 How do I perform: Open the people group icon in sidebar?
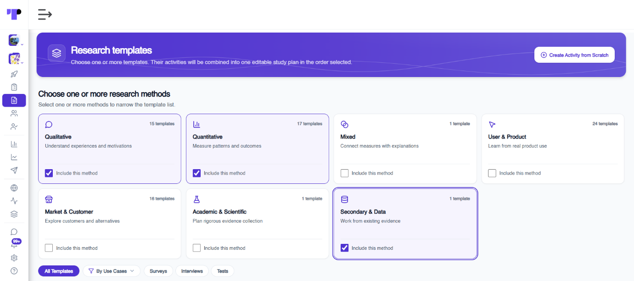[14, 113]
